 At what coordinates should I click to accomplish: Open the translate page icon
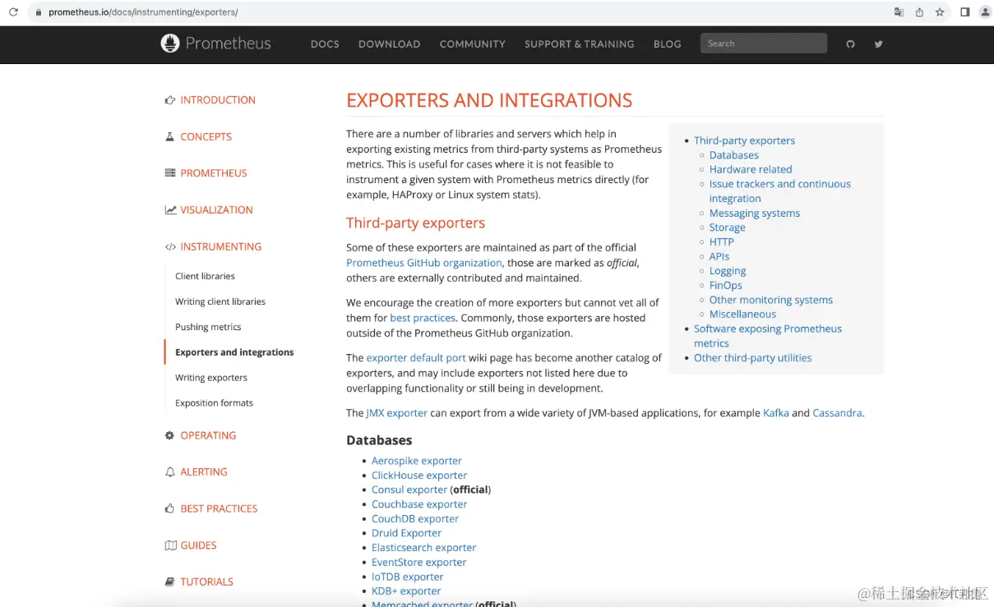899,12
